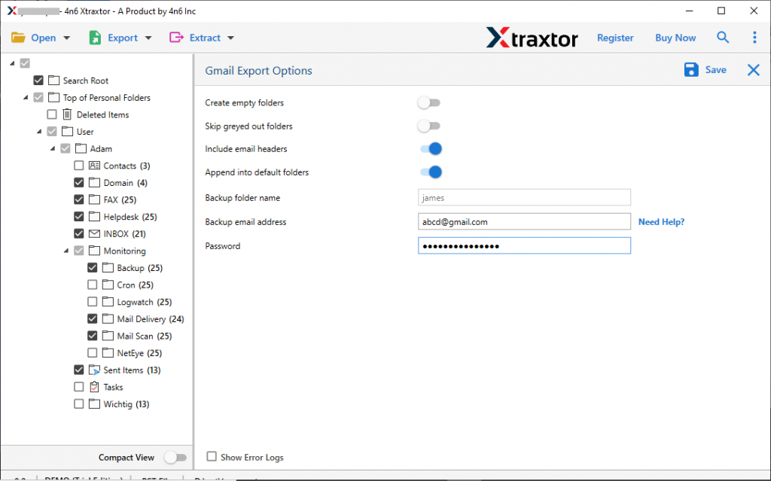This screenshot has height=481, width=771.
Task: Click the Xtraxtor logo
Action: [532, 37]
